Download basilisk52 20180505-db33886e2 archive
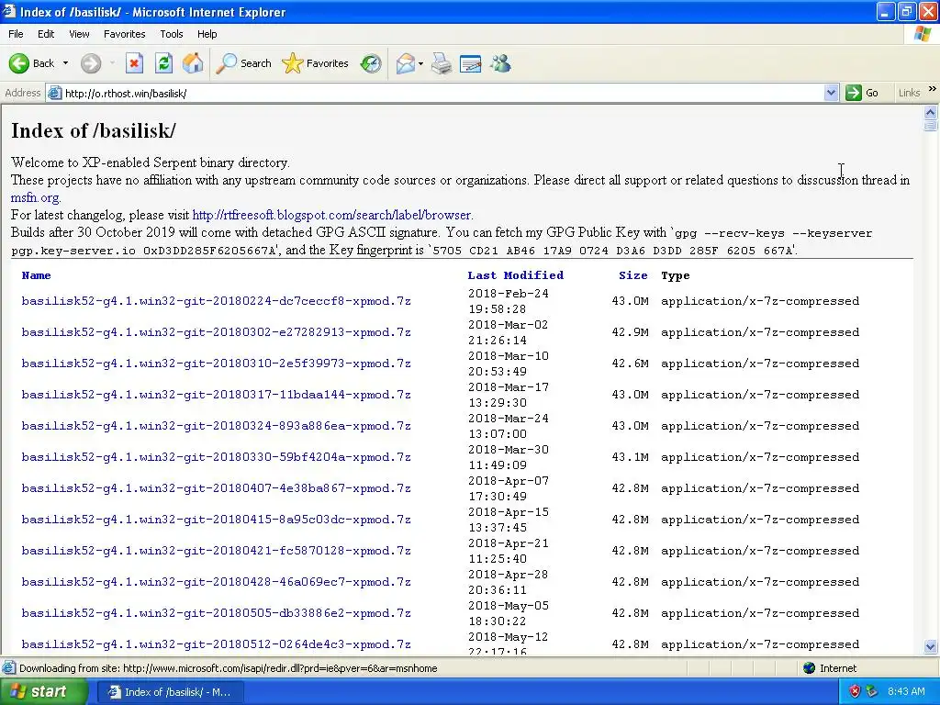 pyautogui.click(x=216, y=612)
